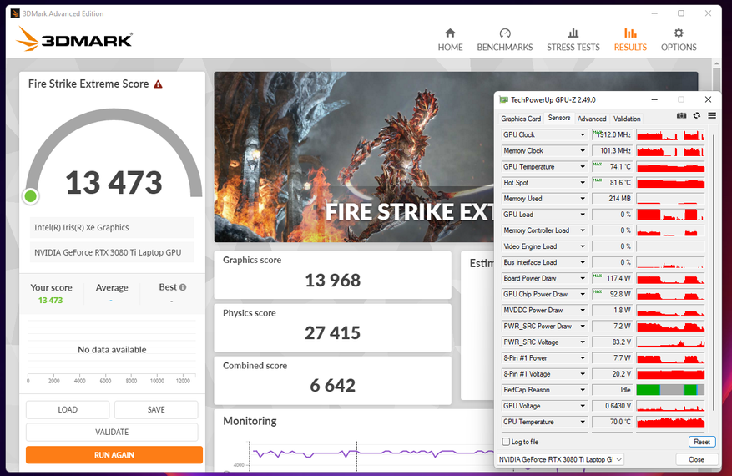Click the PerfCap Reason color bar graph
This screenshot has width=732, height=476.
670,390
